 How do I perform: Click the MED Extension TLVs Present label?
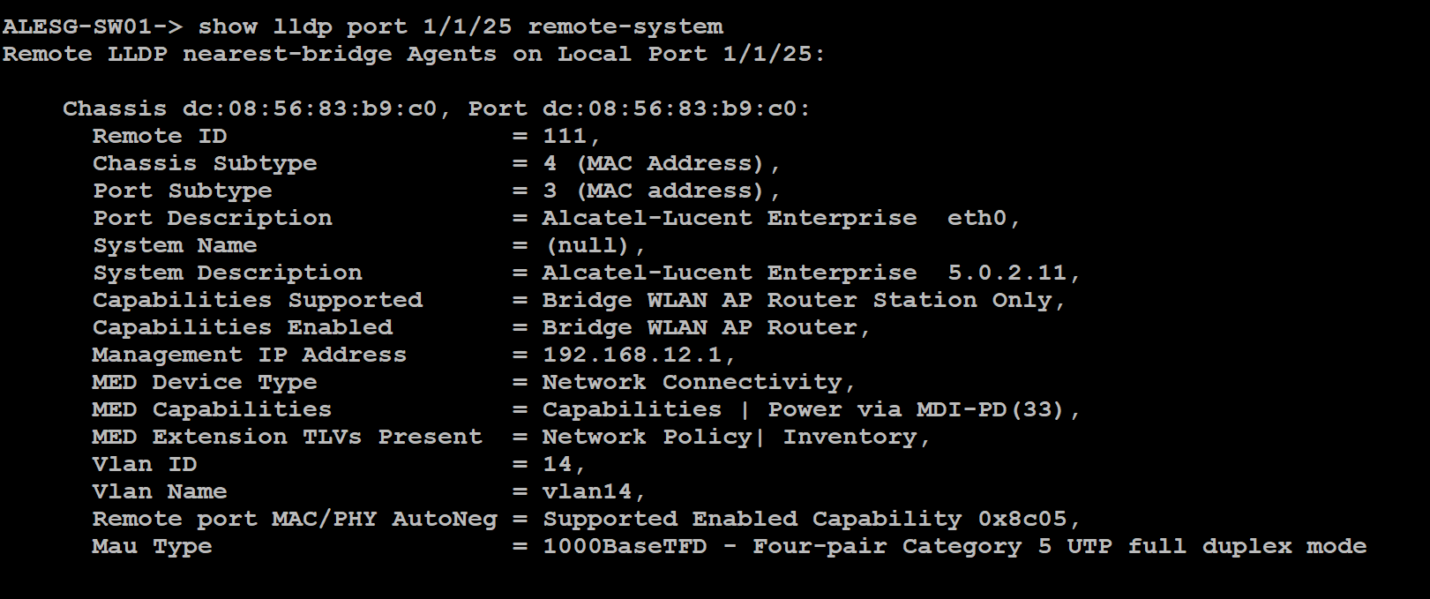[288, 437]
